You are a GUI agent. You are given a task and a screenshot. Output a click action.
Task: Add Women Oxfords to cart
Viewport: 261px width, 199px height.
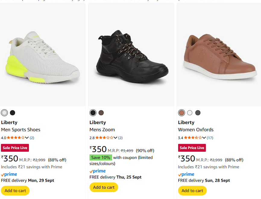point(192,191)
